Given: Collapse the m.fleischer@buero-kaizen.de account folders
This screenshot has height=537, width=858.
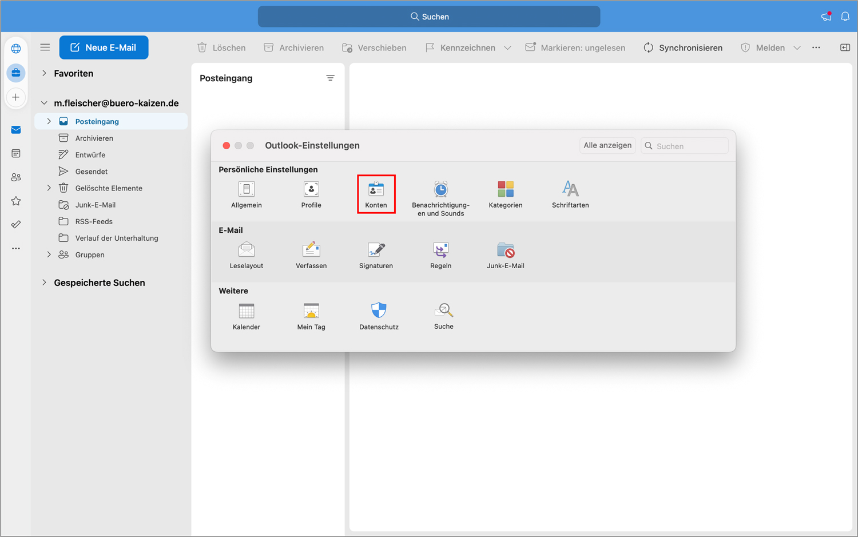Looking at the screenshot, I should tap(44, 103).
